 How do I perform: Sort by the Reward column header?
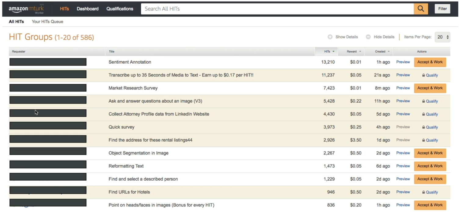tap(351, 51)
